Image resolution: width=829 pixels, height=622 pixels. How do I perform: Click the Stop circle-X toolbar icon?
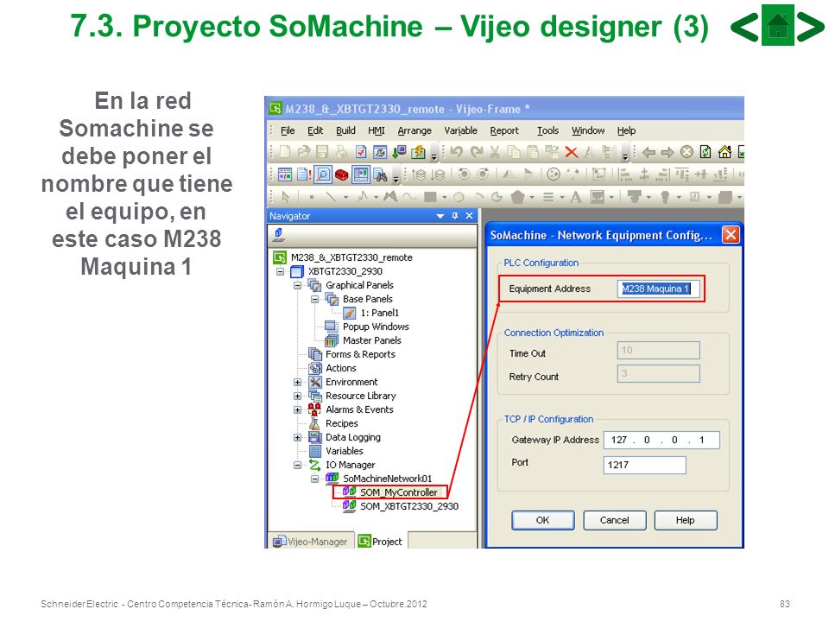[687, 152]
